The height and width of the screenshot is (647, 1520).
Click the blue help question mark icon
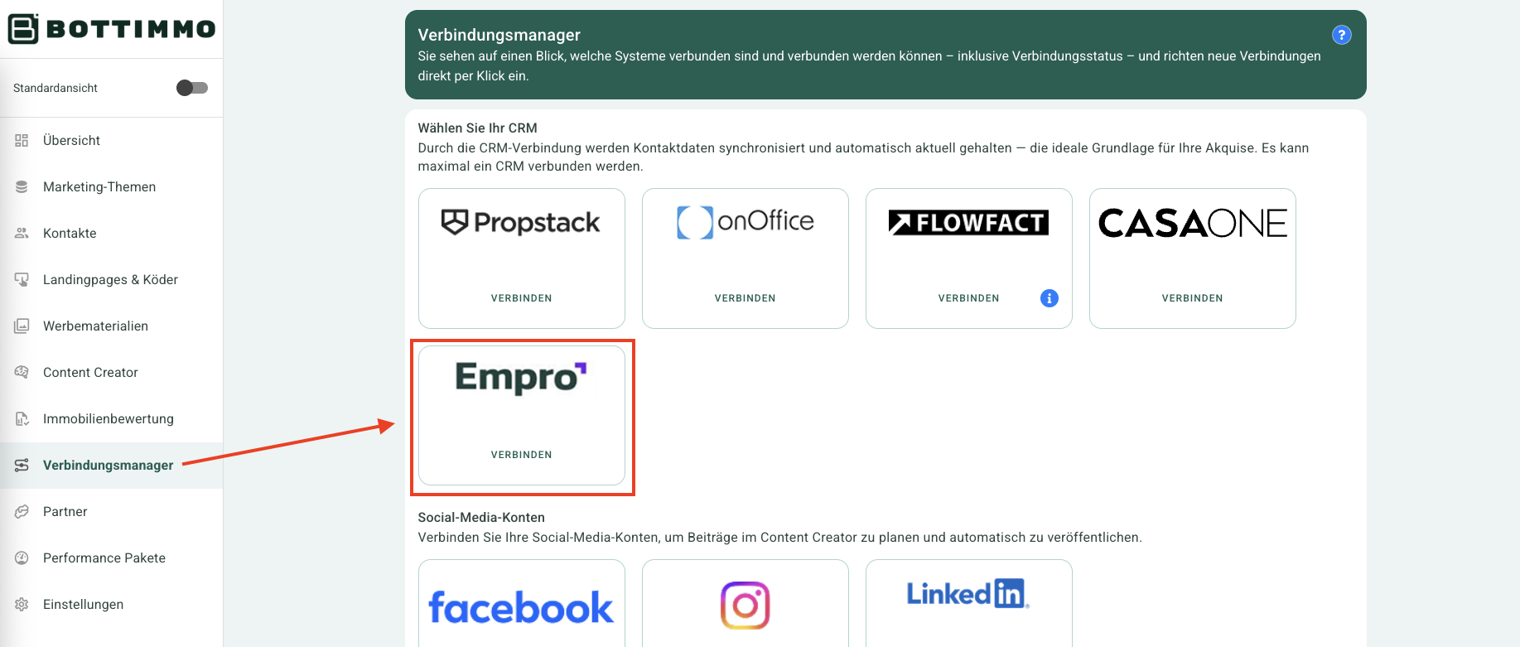click(x=1341, y=35)
